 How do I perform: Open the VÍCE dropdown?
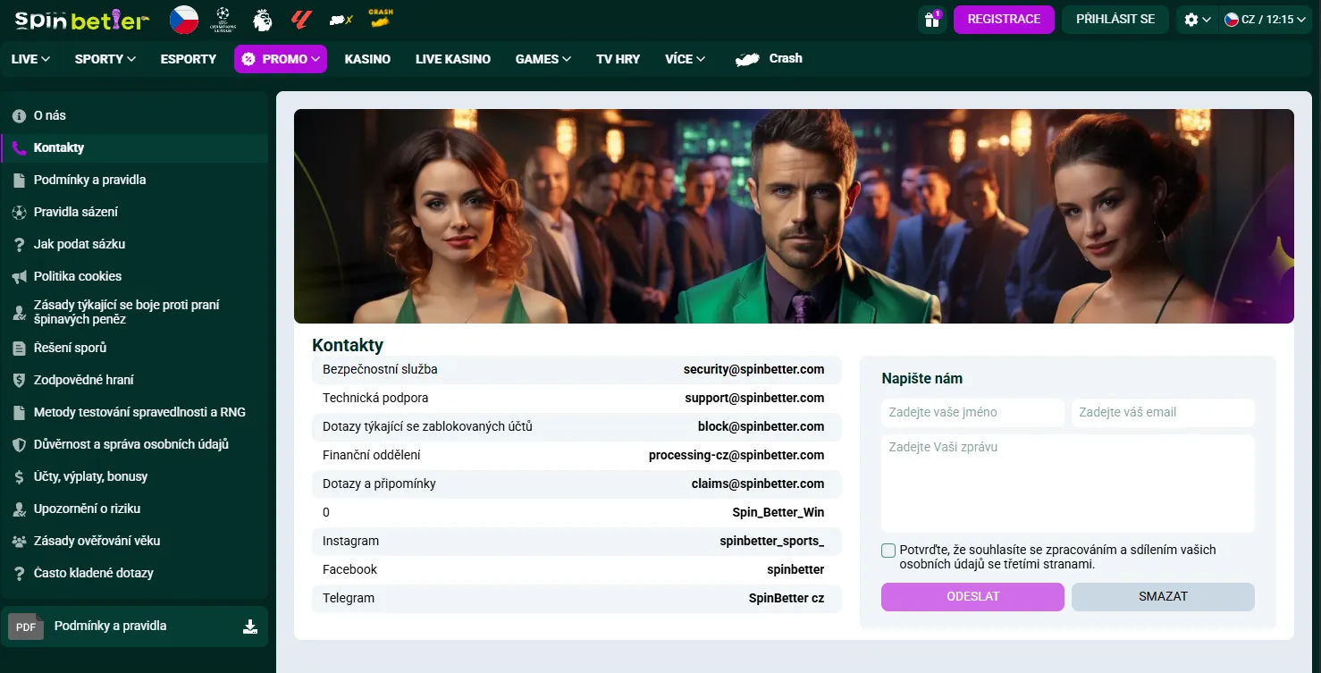point(686,59)
